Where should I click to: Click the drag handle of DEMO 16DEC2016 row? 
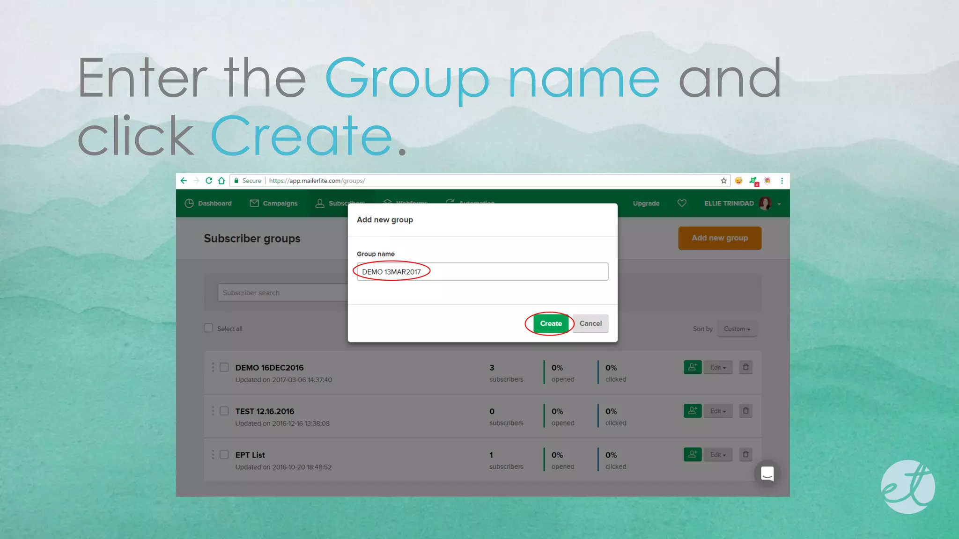click(213, 367)
